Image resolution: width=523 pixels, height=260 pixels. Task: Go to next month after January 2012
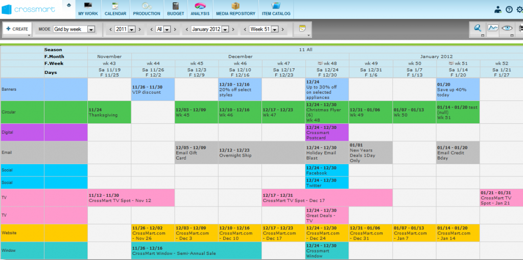point(233,29)
